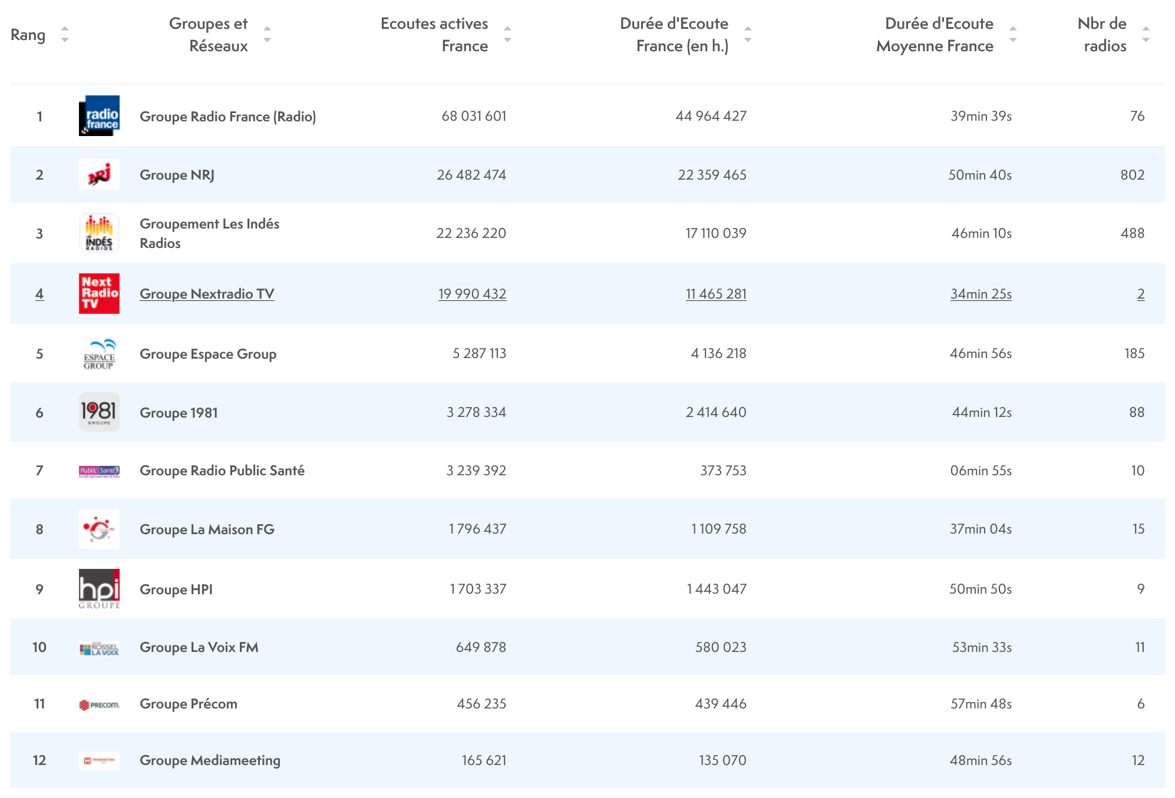Click the Next Radio TV logo
The image size is (1175, 798).
coord(99,293)
